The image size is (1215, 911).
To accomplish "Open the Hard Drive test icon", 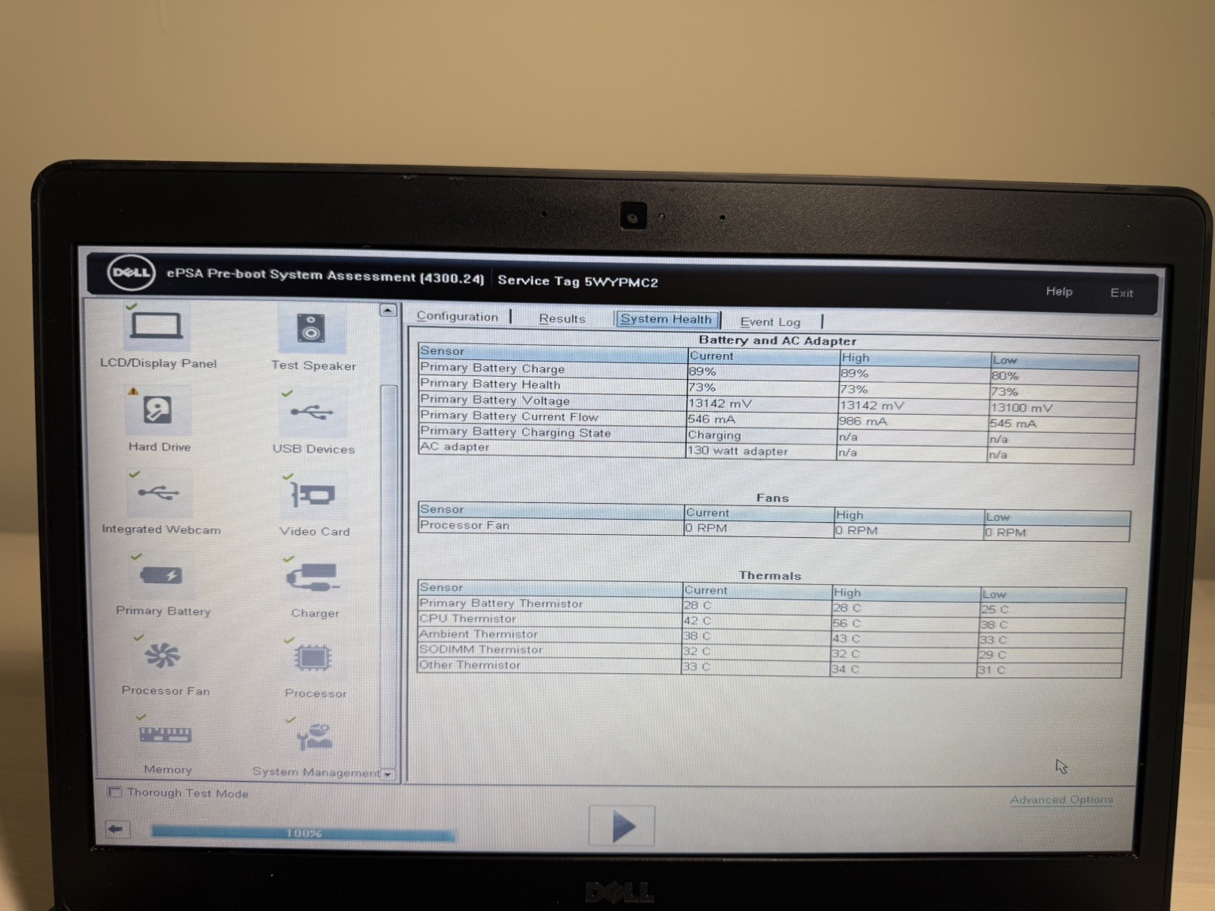I will pos(158,411).
